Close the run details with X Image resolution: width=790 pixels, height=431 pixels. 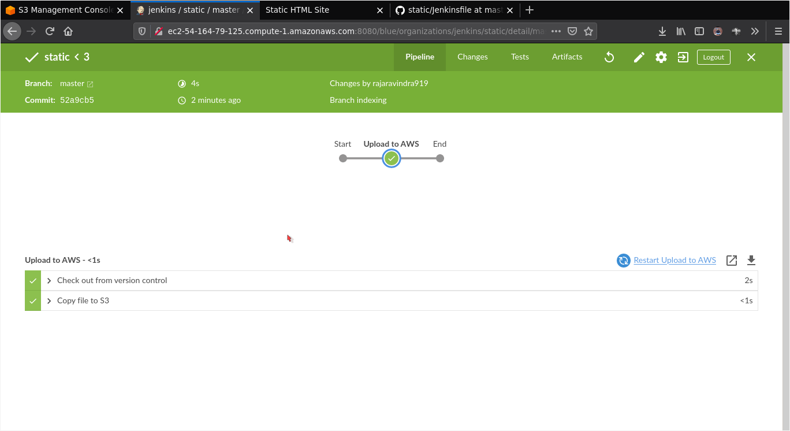tap(751, 57)
